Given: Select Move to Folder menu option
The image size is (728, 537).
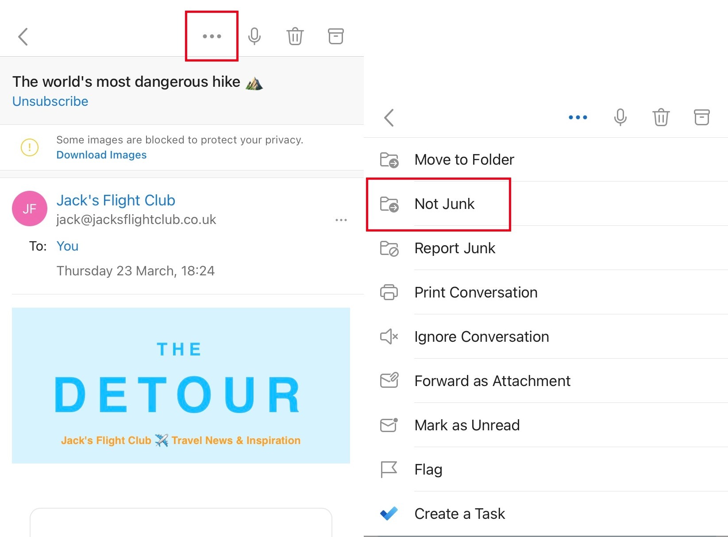Looking at the screenshot, I should 464,159.
